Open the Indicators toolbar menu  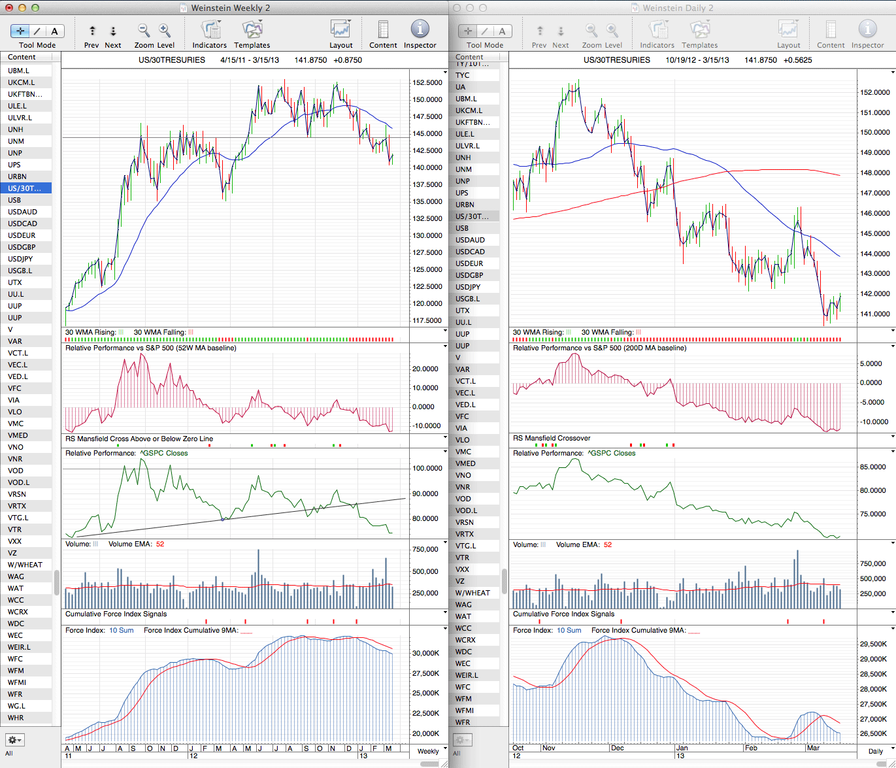click(210, 30)
